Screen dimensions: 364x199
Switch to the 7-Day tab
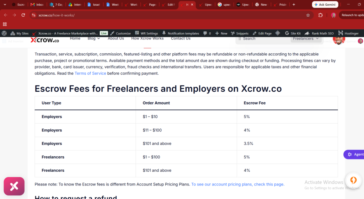[56, 5]
